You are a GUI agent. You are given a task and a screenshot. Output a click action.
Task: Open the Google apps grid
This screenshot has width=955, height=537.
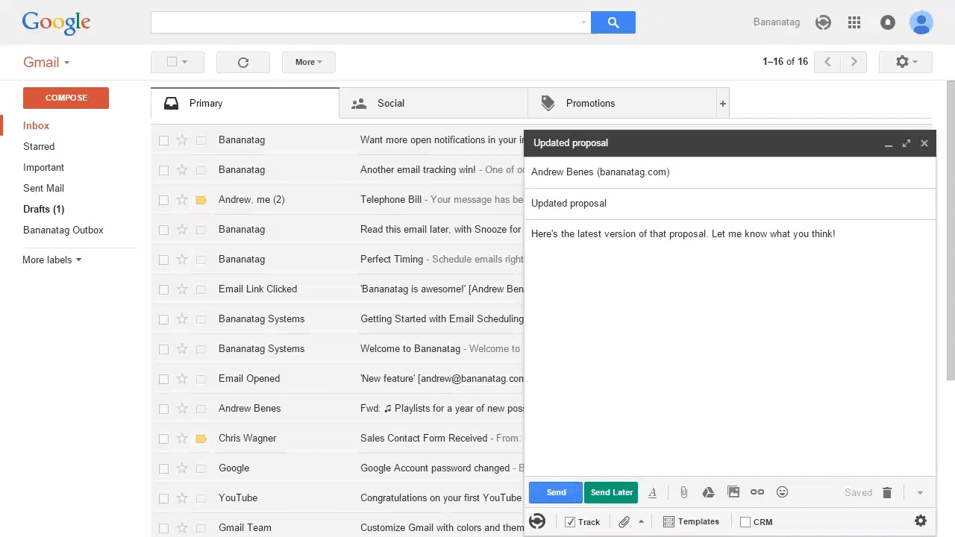tap(854, 22)
